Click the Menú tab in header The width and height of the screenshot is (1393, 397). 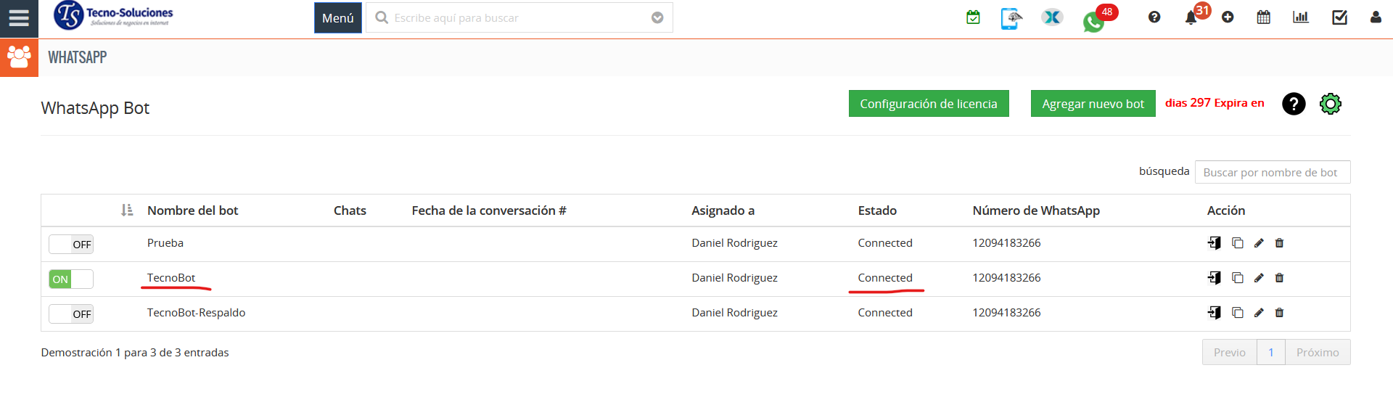337,18
